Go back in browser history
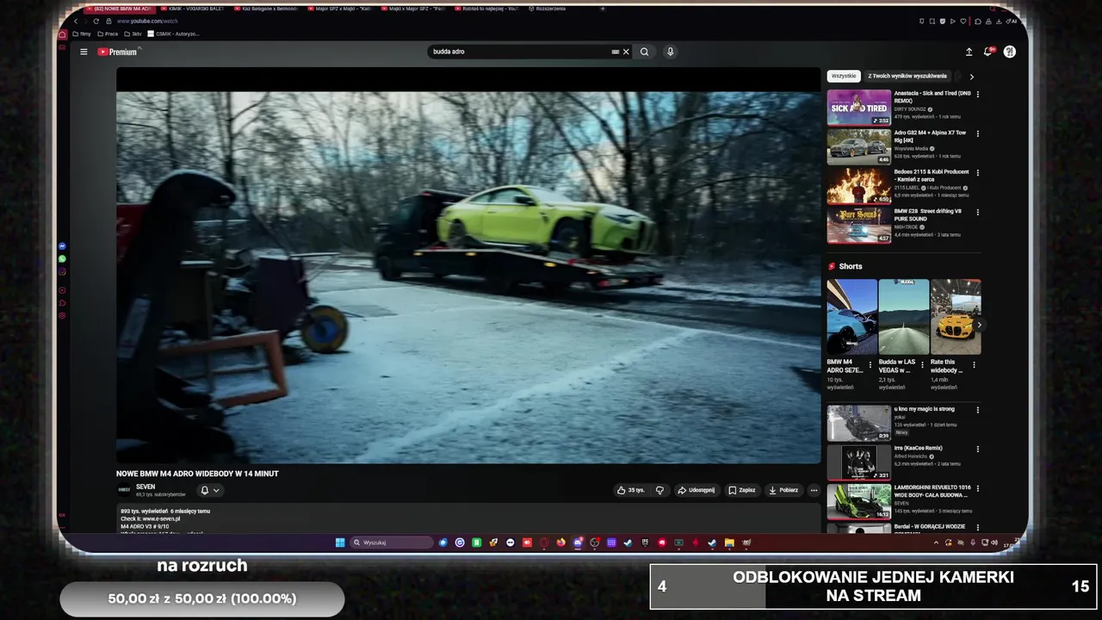Image resolution: width=1102 pixels, height=620 pixels. (x=76, y=21)
